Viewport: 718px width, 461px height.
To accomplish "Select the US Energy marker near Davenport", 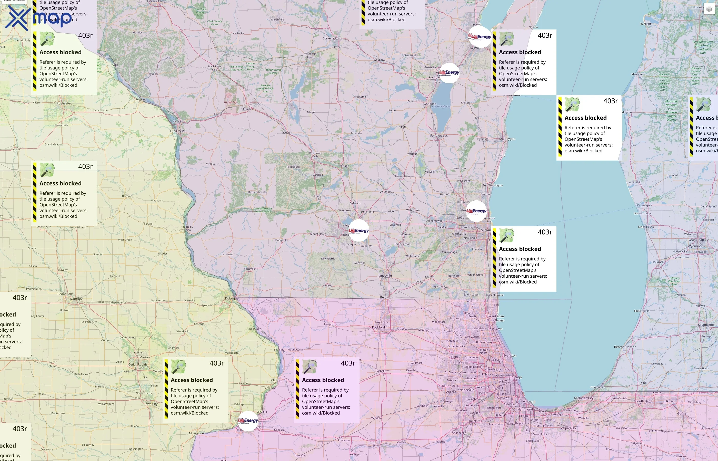I will 248,420.
